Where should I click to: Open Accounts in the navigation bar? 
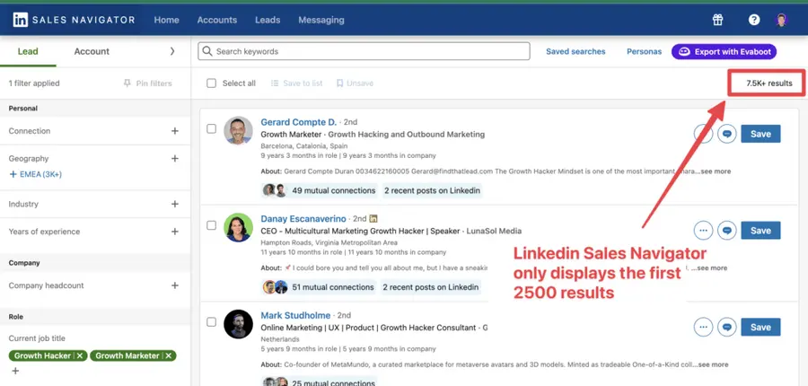[x=217, y=20]
